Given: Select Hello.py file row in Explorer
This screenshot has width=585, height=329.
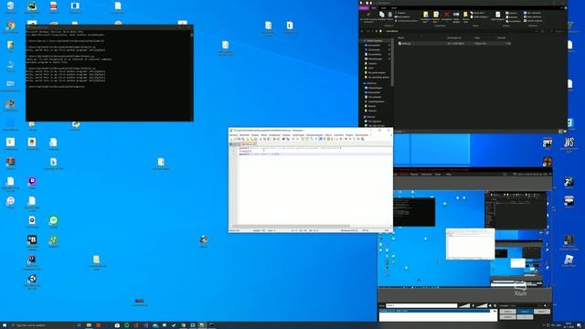Looking at the screenshot, I should 453,43.
